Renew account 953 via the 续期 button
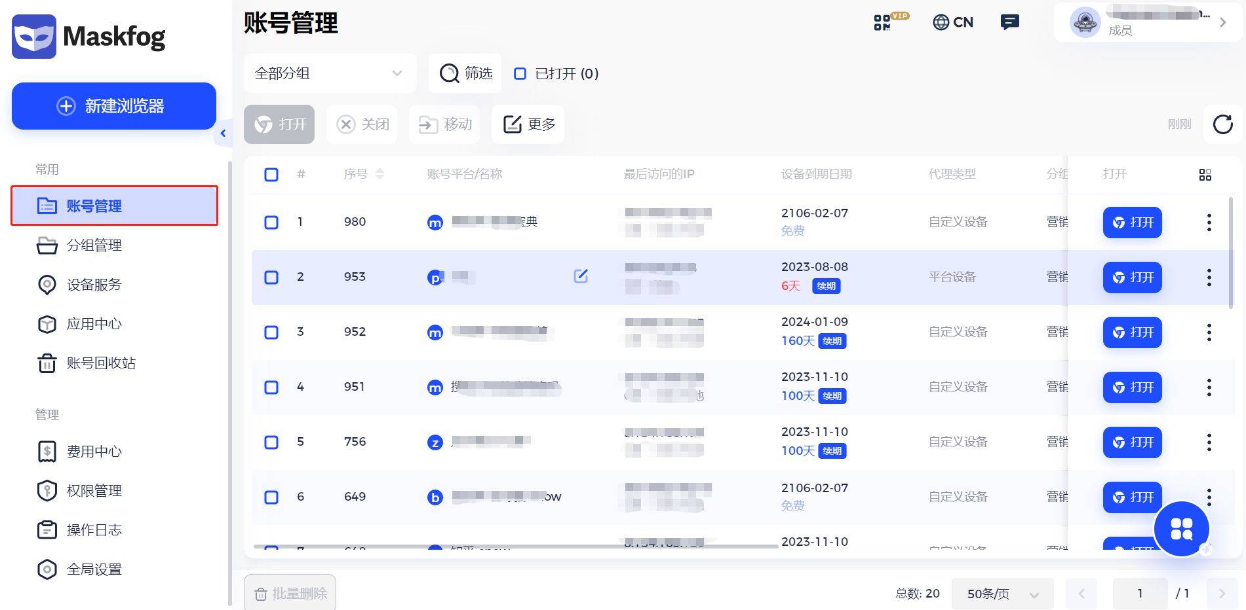Viewport: 1246px width, 610px height. point(826,286)
